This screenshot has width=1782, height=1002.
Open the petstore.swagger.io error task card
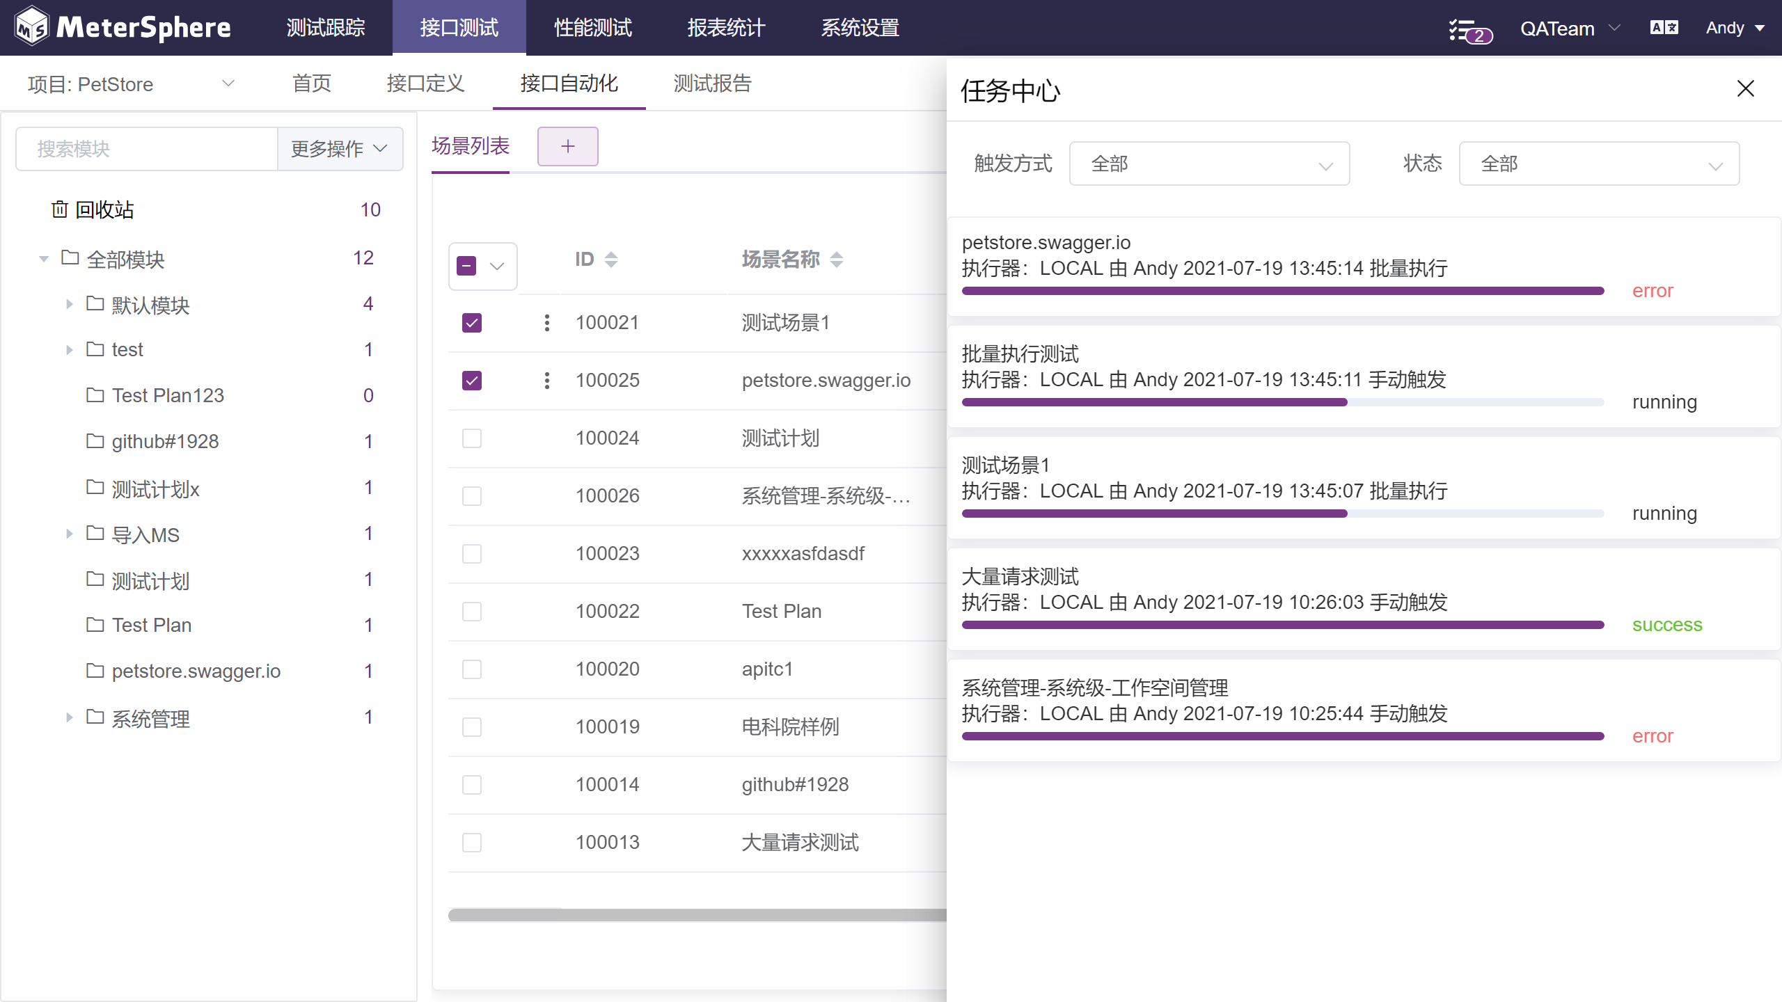tap(1364, 267)
